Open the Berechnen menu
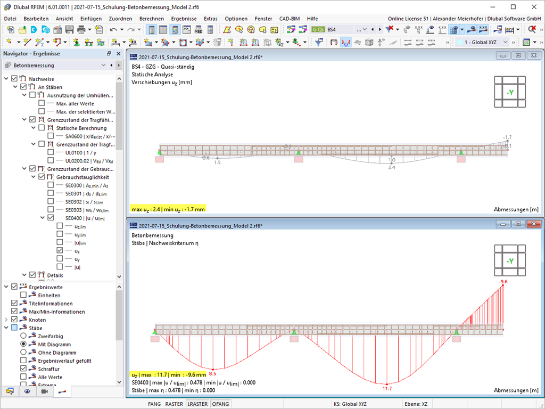 coord(152,19)
